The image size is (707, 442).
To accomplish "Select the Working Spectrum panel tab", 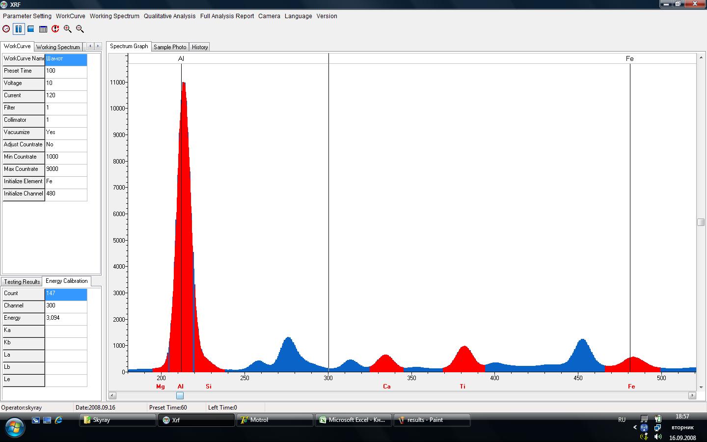I will coord(58,47).
